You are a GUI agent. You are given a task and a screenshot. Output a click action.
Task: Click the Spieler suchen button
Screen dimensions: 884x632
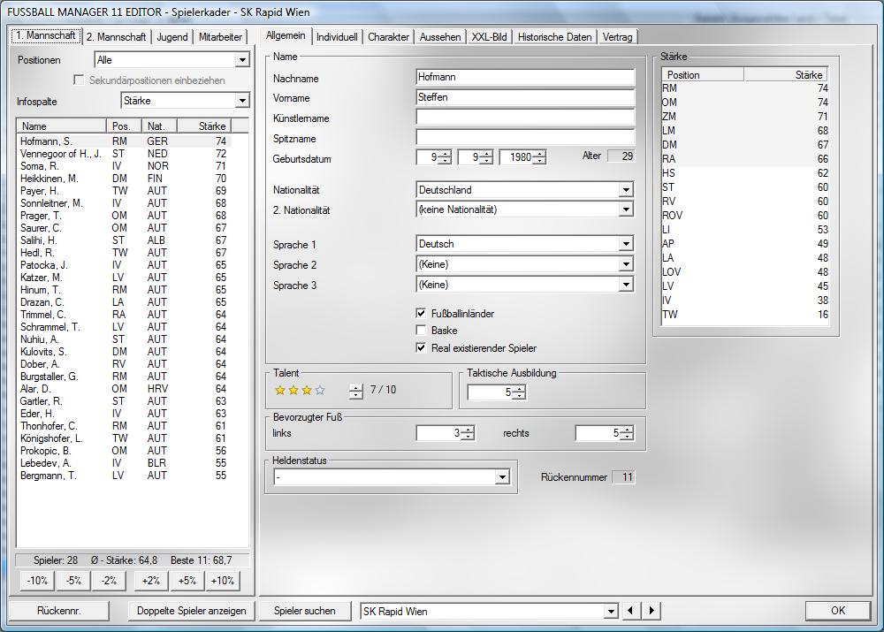tap(304, 611)
